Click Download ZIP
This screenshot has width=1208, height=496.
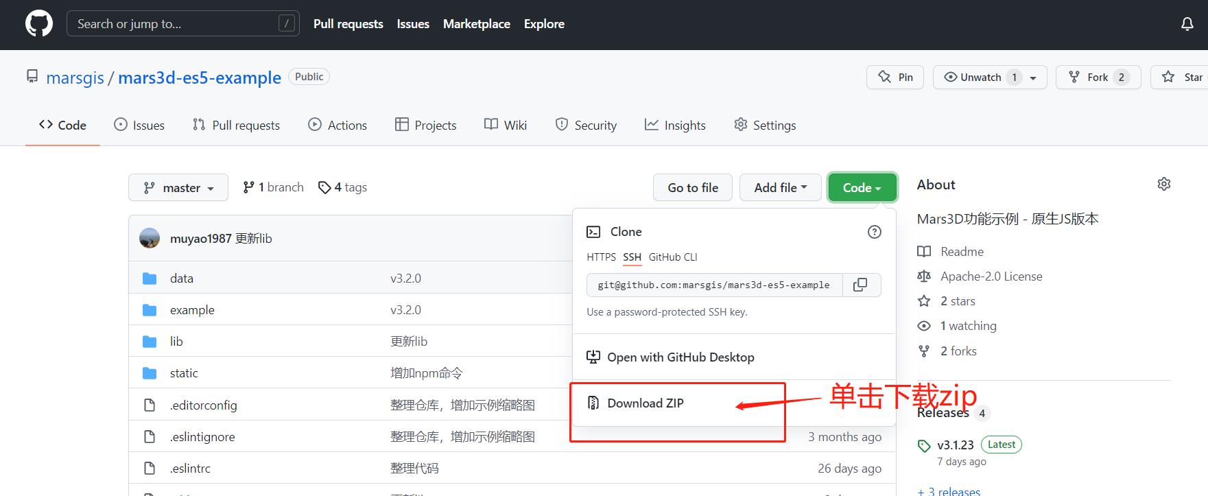[646, 403]
